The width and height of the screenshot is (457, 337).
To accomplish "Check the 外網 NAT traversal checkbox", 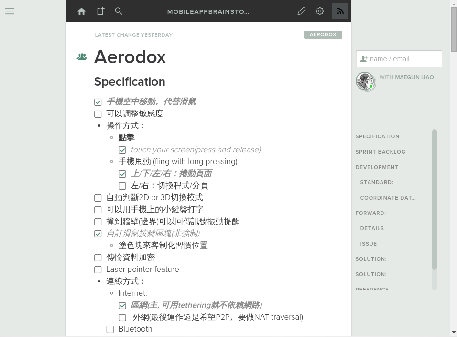I will 122,317.
